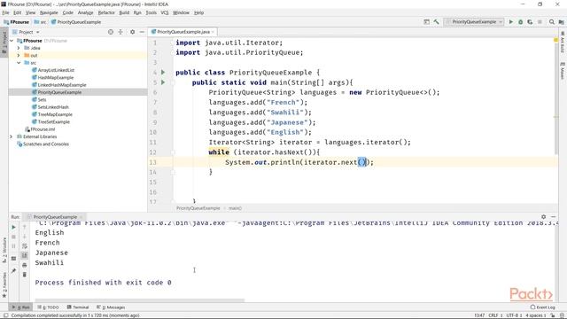
Task: Open run configuration PriorityQueueExample dropdown
Action: tap(474, 22)
